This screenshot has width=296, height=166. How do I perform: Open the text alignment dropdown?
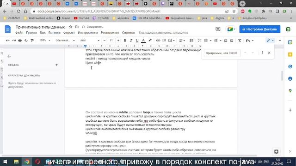182,41
